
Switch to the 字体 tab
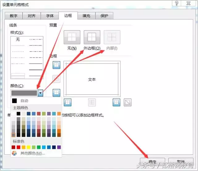(50, 16)
